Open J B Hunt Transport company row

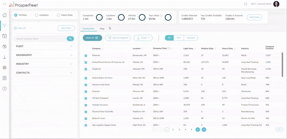(x=182, y=98)
